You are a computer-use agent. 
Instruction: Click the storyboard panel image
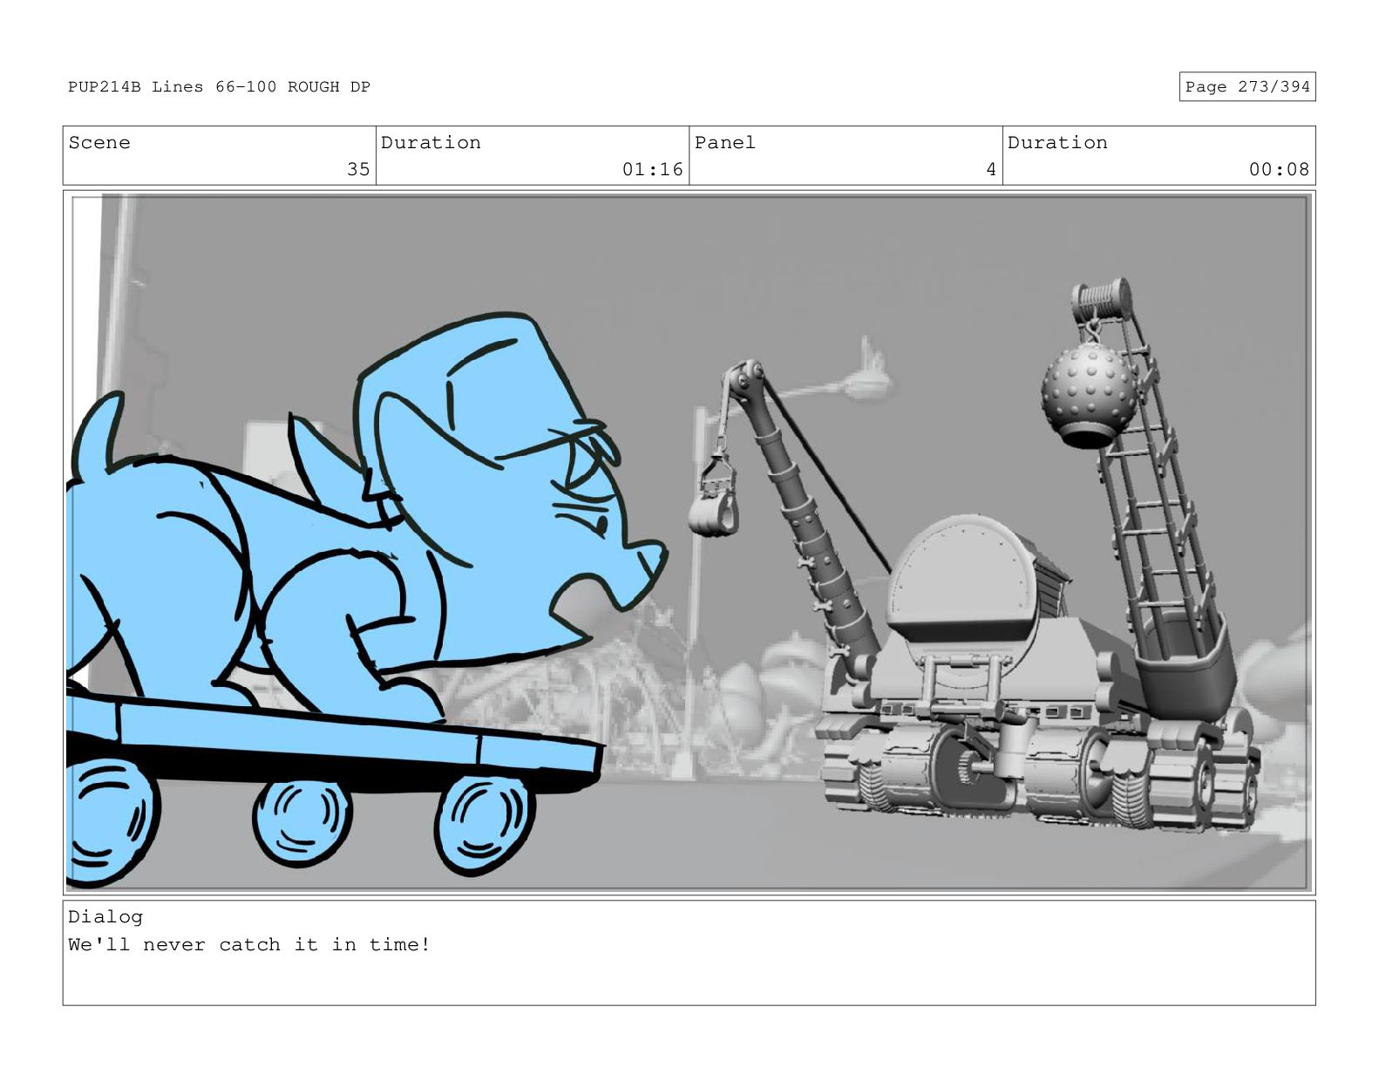point(689,542)
